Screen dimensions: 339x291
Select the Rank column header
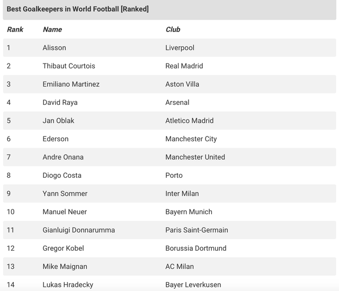click(x=15, y=30)
